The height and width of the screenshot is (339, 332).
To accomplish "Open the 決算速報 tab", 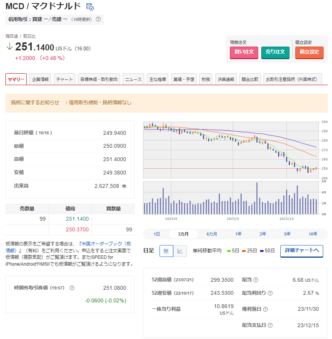I will [226, 79].
